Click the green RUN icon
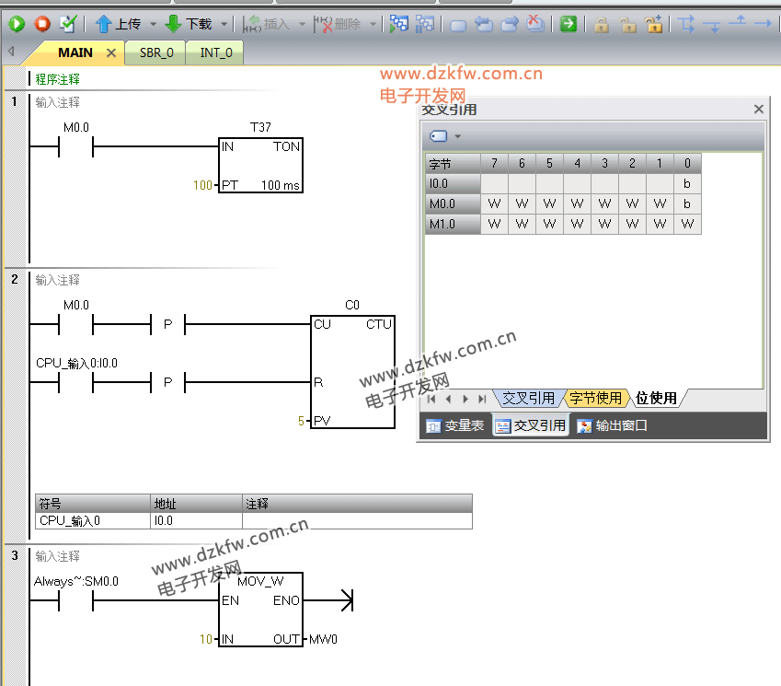This screenshot has height=686, width=781. 17,24
